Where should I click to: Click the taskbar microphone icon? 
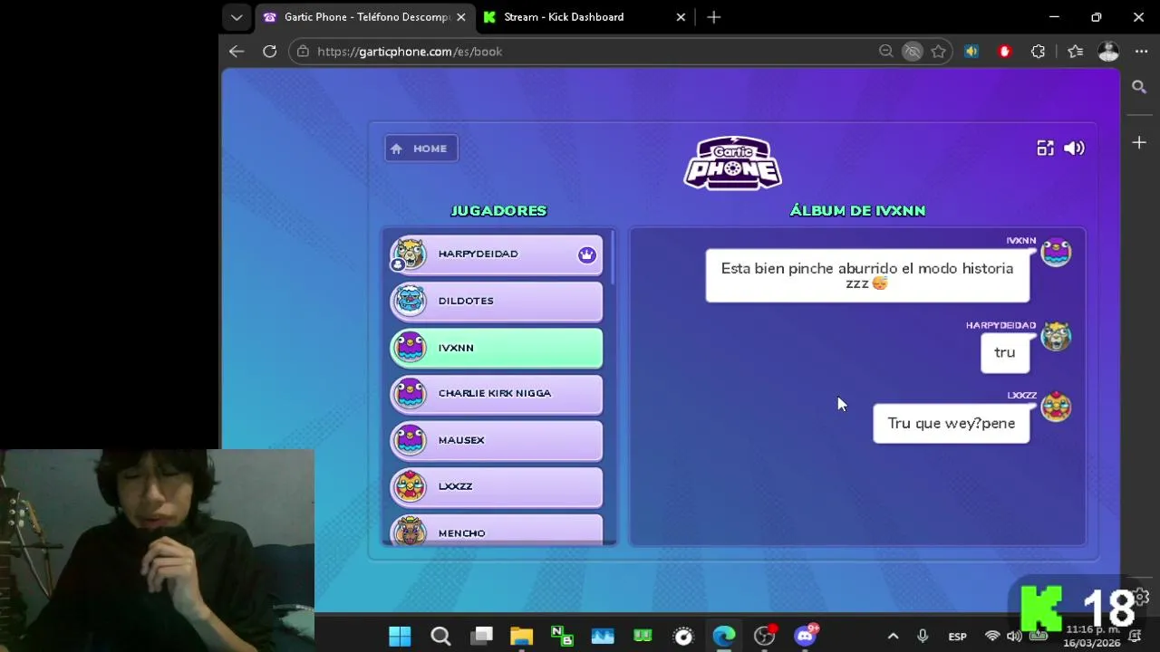pyautogui.click(x=923, y=637)
